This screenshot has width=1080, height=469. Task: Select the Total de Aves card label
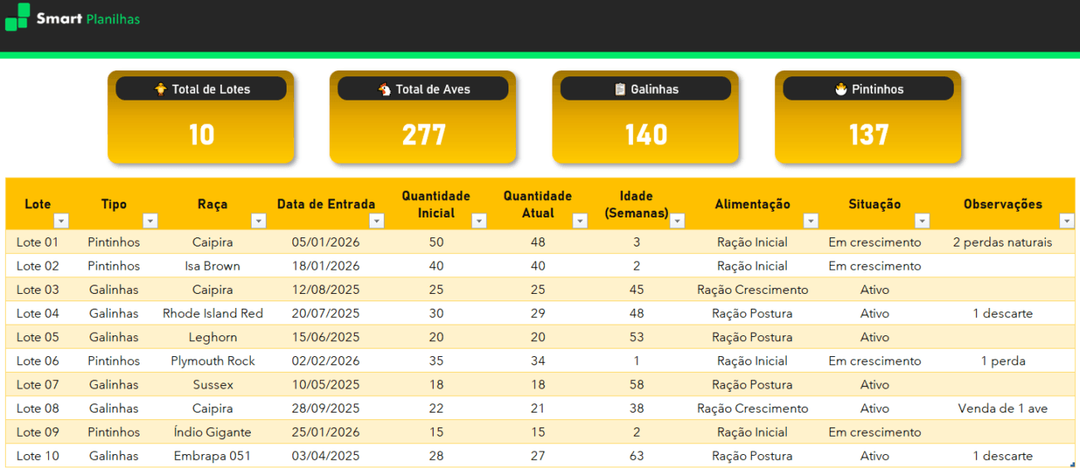click(433, 89)
